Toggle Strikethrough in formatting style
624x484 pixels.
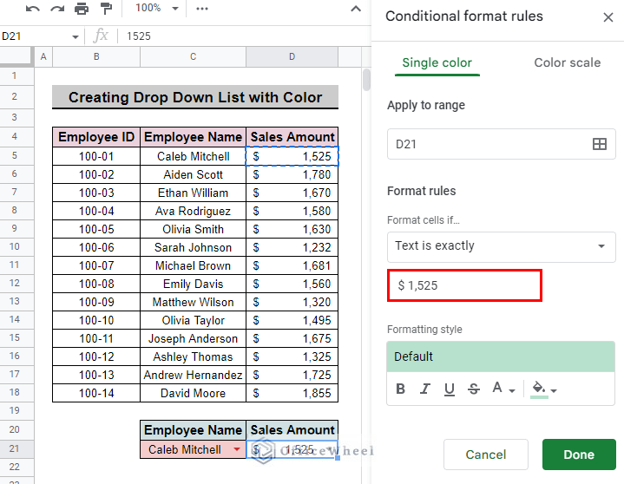pyautogui.click(x=474, y=389)
